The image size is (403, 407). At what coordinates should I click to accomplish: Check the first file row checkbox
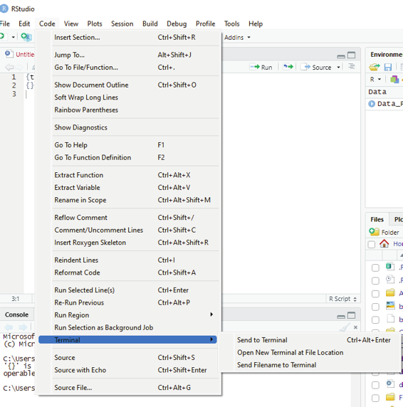pos(375,268)
